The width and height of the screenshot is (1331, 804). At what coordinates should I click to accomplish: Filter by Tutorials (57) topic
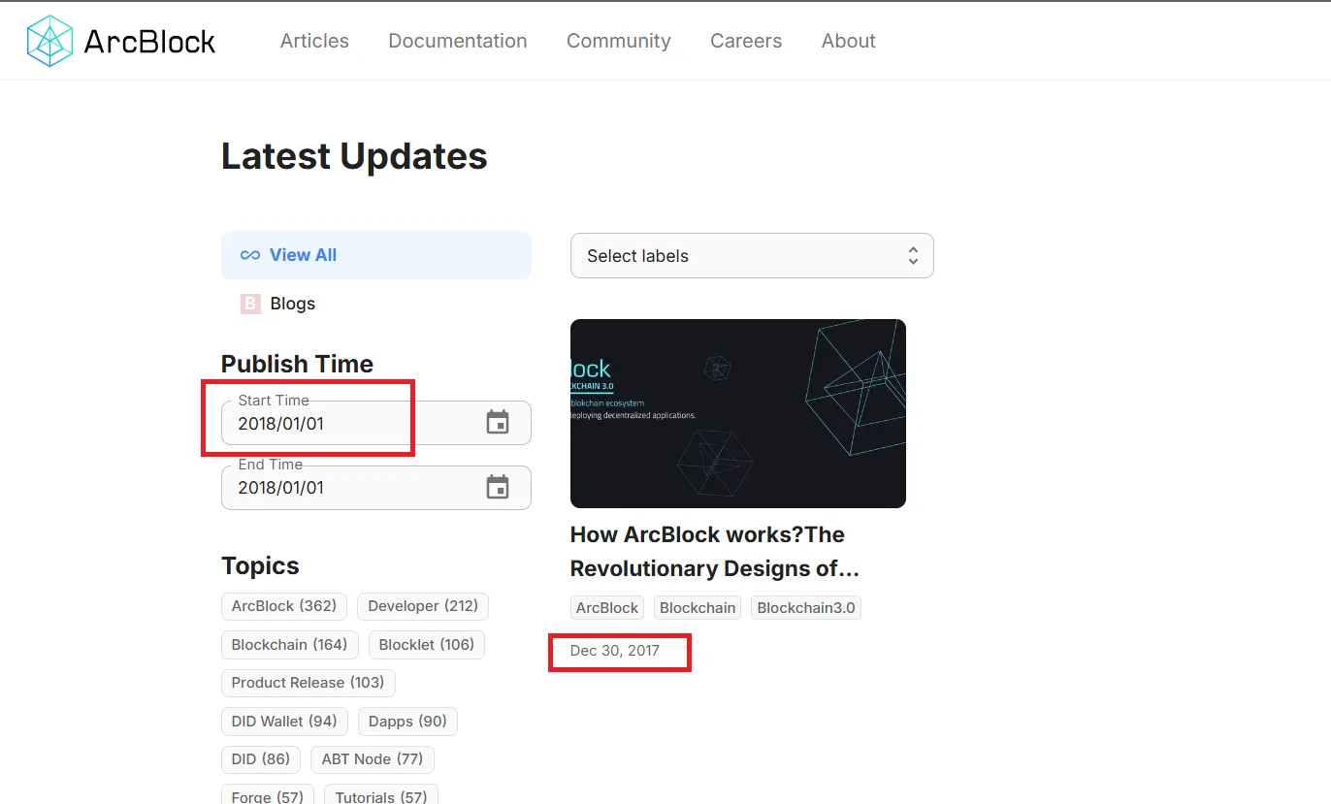tap(381, 796)
